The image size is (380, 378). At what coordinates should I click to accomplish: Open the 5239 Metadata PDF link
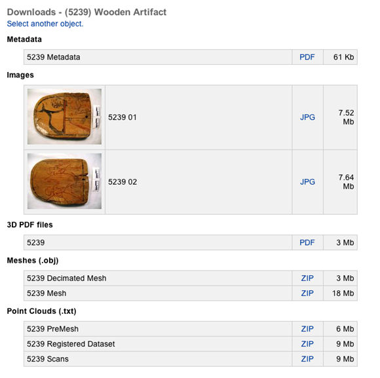(307, 57)
